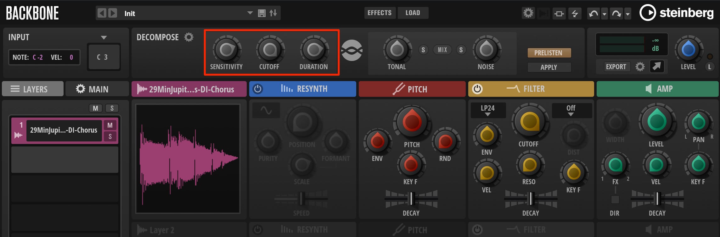Viewport: 720px width, 237px height.
Task: Click the Pitch section guitar icon
Action: [x=398, y=89]
